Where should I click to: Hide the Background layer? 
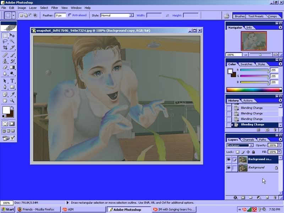(229, 168)
